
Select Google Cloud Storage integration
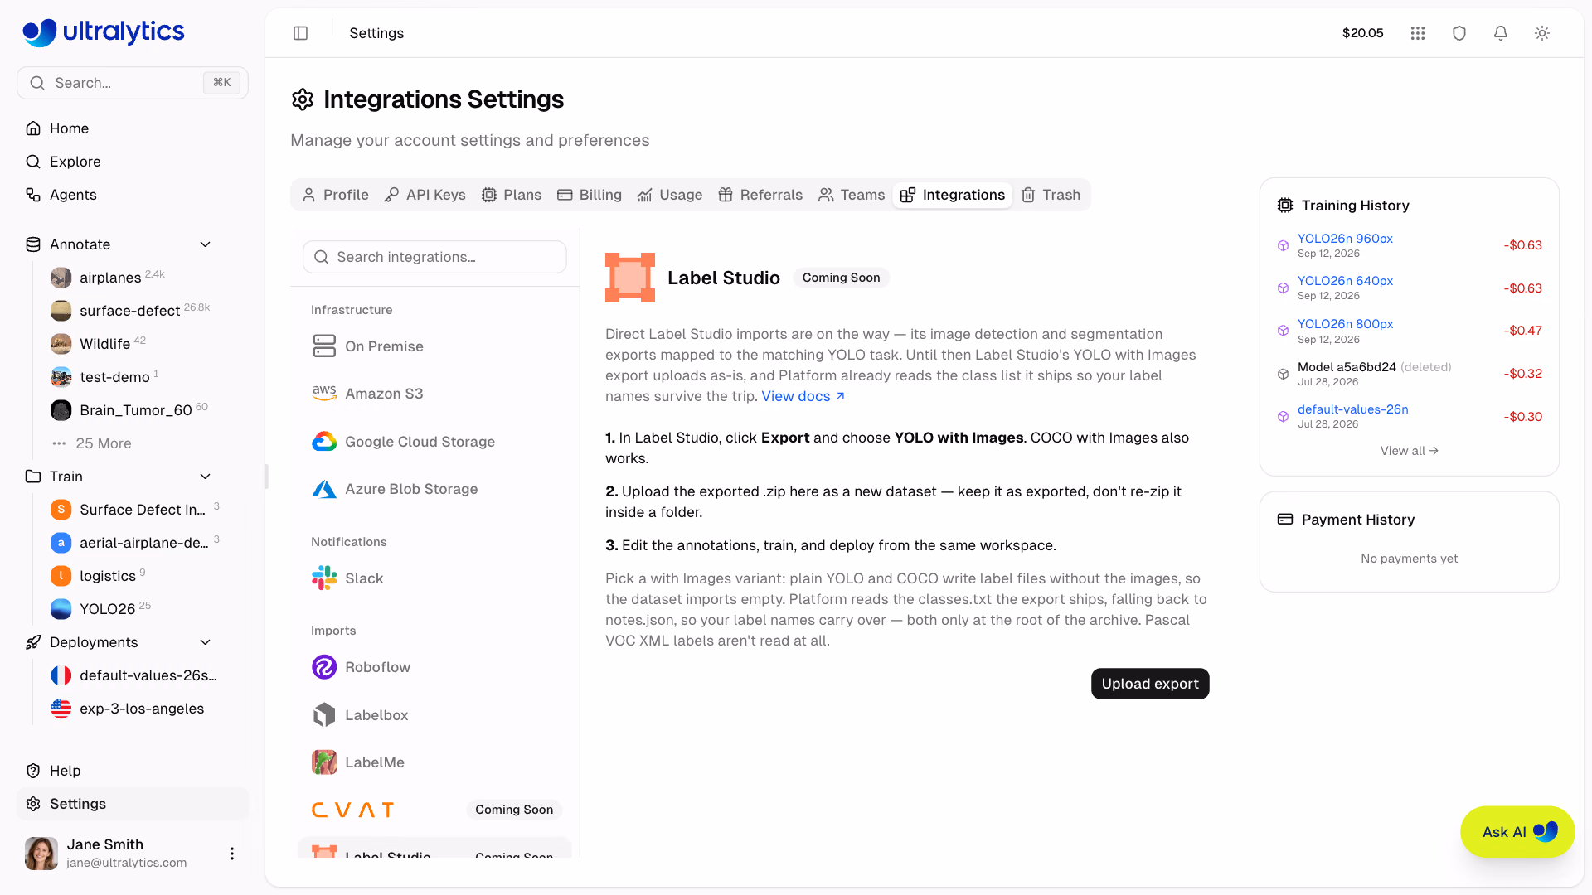pos(434,442)
